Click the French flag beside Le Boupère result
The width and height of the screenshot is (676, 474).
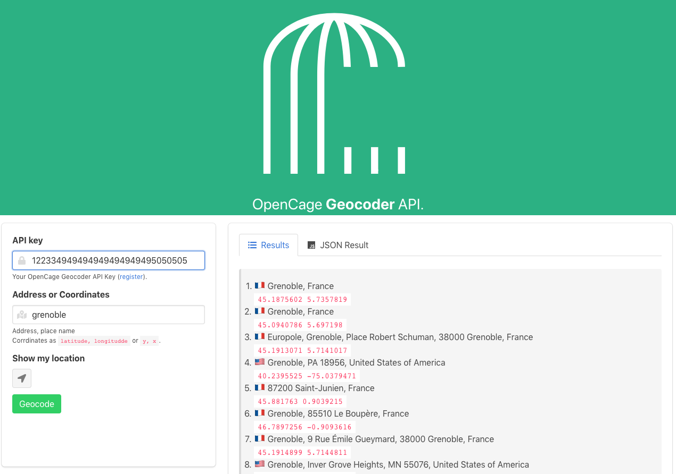[x=260, y=413]
